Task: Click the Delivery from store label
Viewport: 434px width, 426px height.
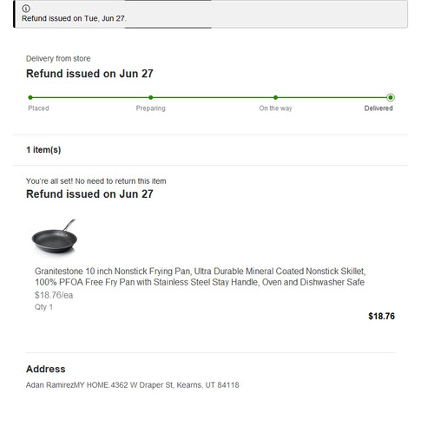Action: coord(58,58)
